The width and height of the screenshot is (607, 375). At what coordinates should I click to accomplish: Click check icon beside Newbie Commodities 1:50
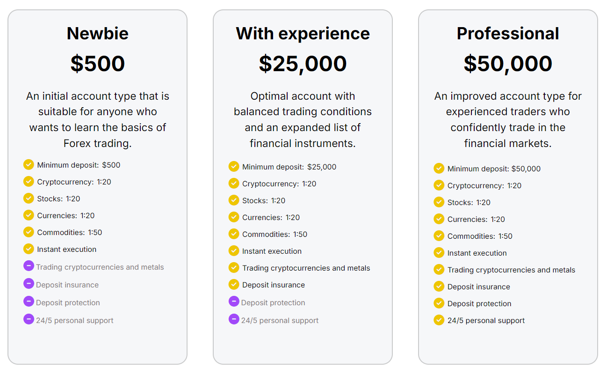coord(29,232)
